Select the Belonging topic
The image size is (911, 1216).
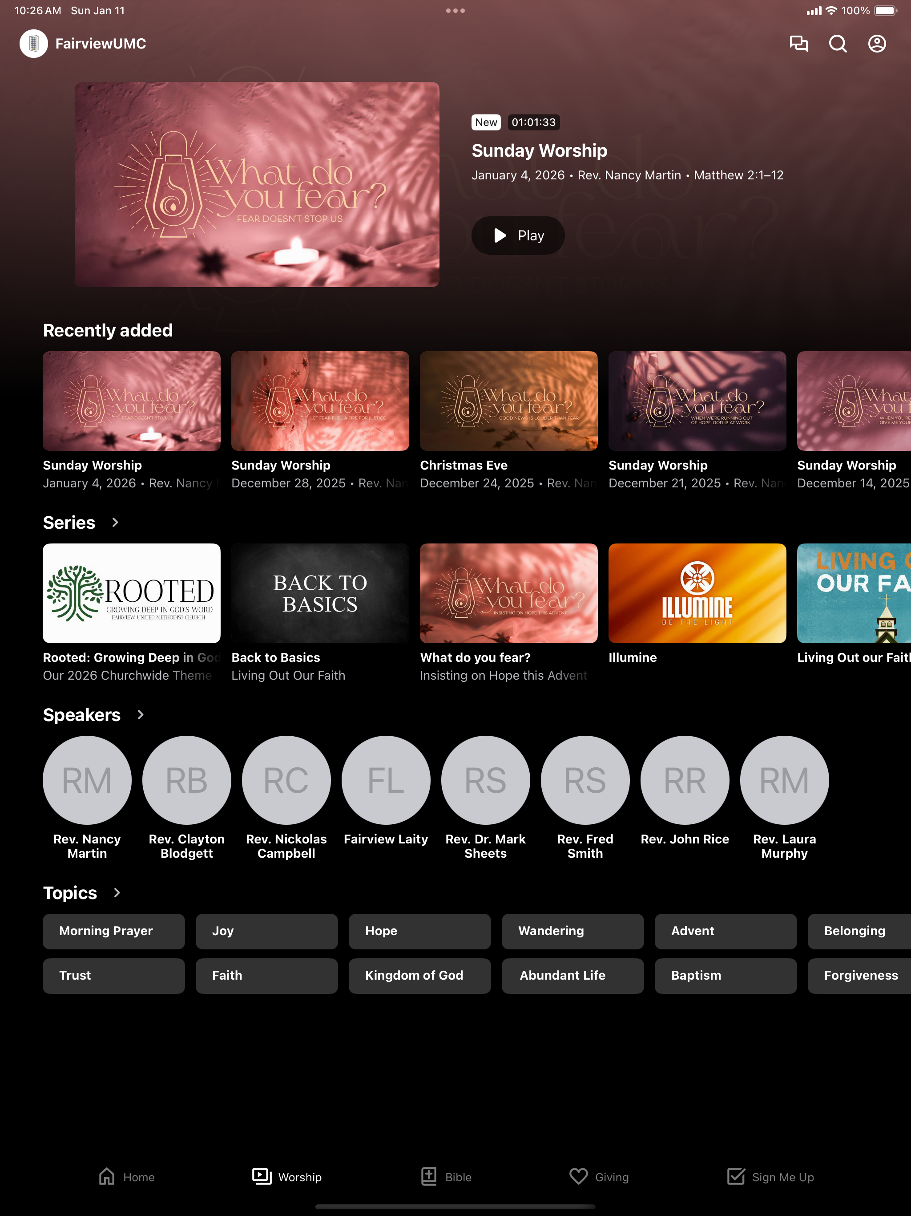859,931
